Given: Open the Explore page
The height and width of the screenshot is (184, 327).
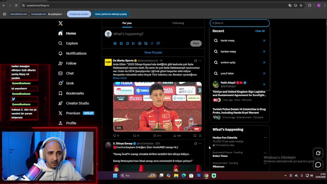Looking at the screenshot, I should 68,43.
